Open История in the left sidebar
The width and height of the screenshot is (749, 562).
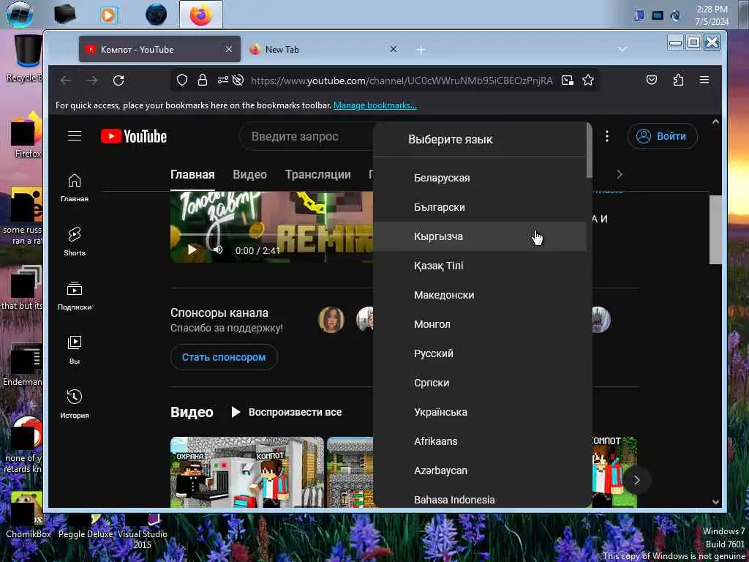[75, 404]
